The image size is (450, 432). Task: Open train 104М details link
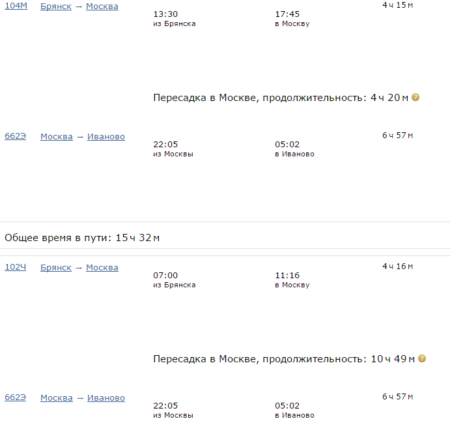pyautogui.click(x=15, y=7)
